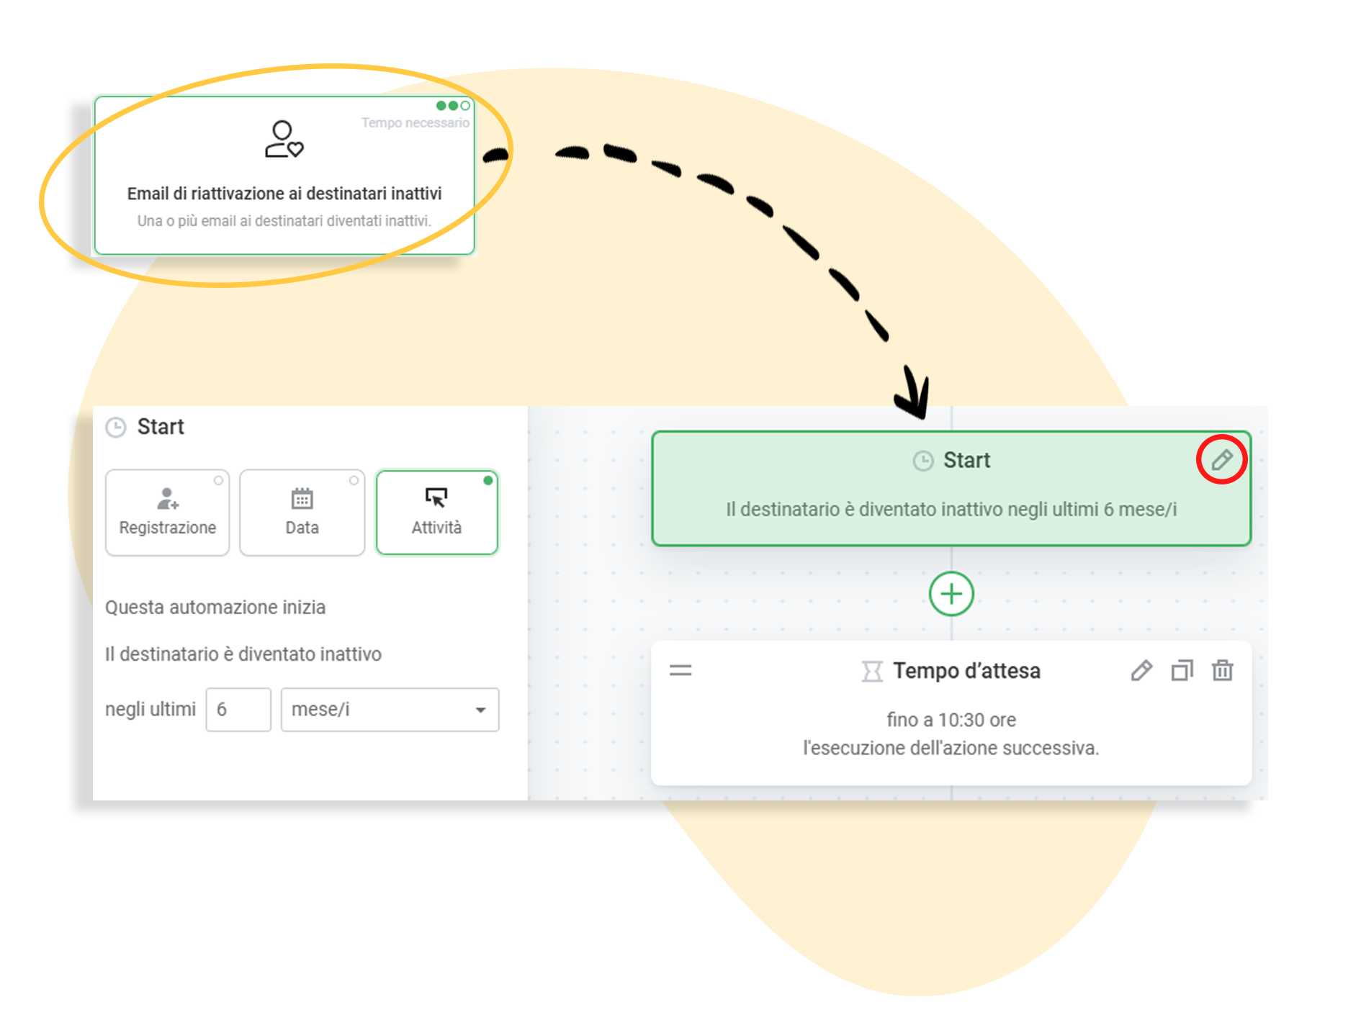This screenshot has width=1361, height=1020.
Task: Select the Registrazione start option
Action: [x=167, y=513]
